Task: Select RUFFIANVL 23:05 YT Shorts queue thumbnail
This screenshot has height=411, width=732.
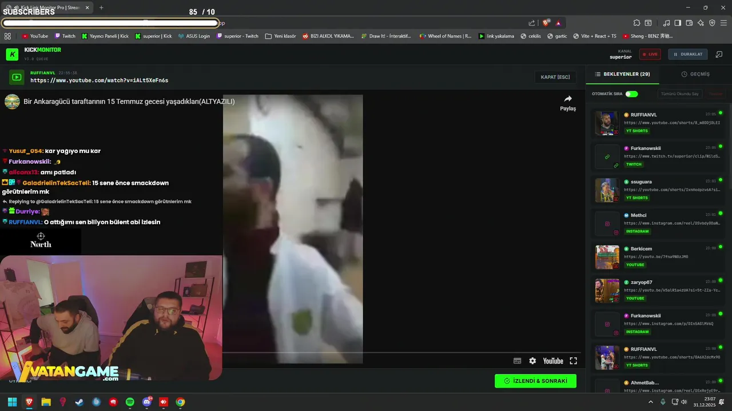Action: tap(607, 123)
